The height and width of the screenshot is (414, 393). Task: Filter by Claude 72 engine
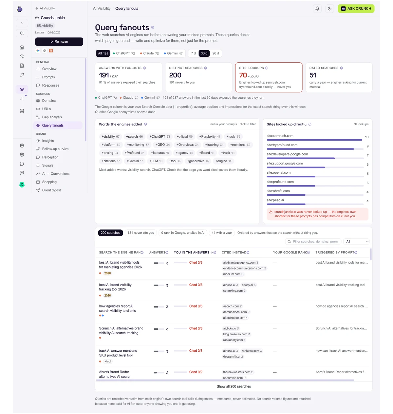[149, 53]
